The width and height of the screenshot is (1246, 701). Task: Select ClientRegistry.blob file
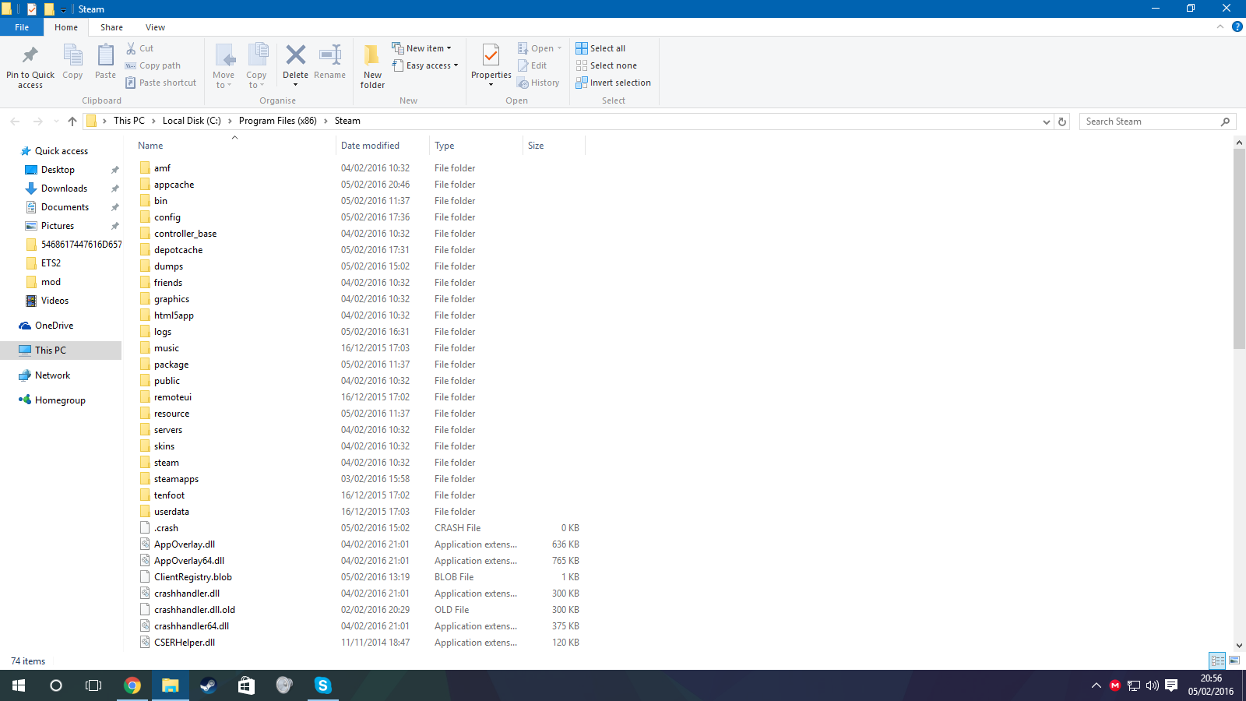pyautogui.click(x=192, y=577)
